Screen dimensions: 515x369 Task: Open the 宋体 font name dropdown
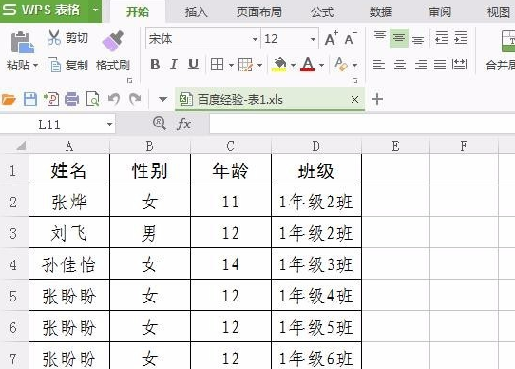point(255,39)
